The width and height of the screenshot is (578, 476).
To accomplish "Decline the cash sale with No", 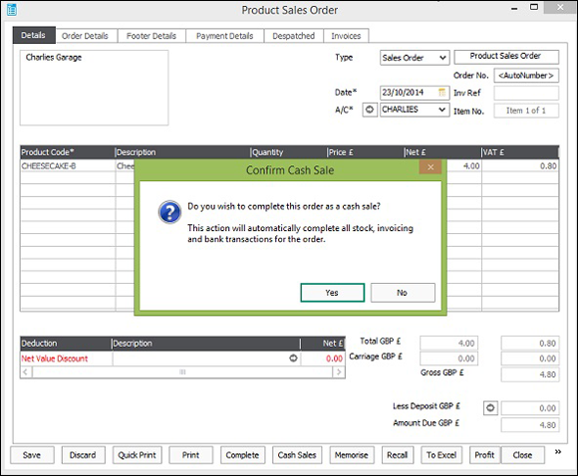I will click(x=403, y=293).
